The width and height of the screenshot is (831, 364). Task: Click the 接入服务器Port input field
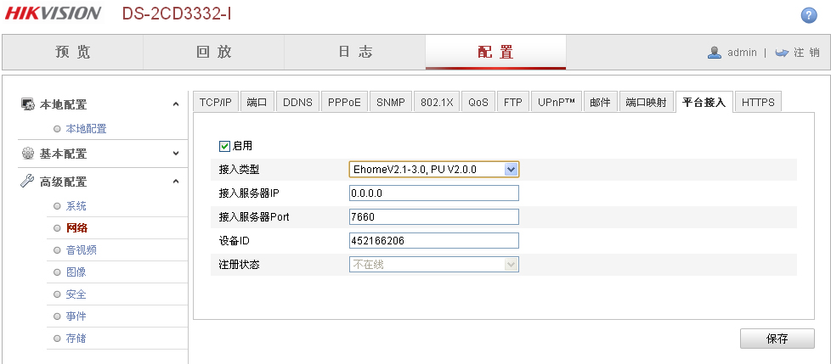(x=434, y=217)
